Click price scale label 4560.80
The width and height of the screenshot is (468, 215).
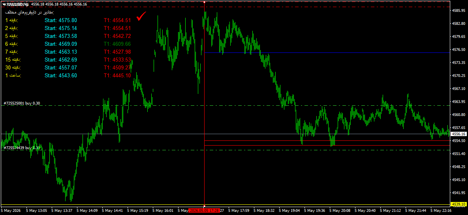coord(458,114)
